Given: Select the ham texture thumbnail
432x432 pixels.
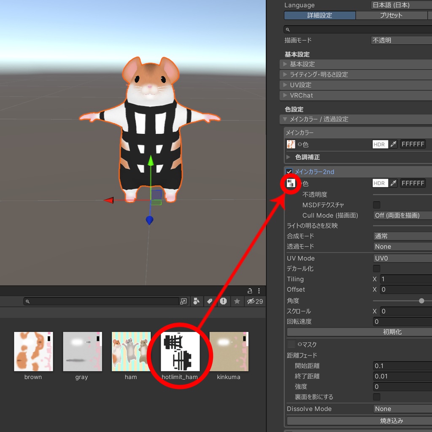Looking at the screenshot, I should coord(131,351).
